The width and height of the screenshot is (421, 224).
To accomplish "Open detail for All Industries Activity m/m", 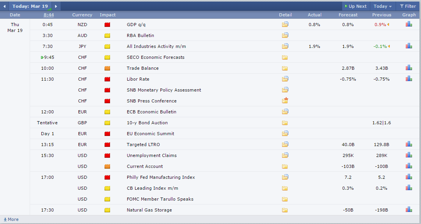I will [x=285, y=46].
